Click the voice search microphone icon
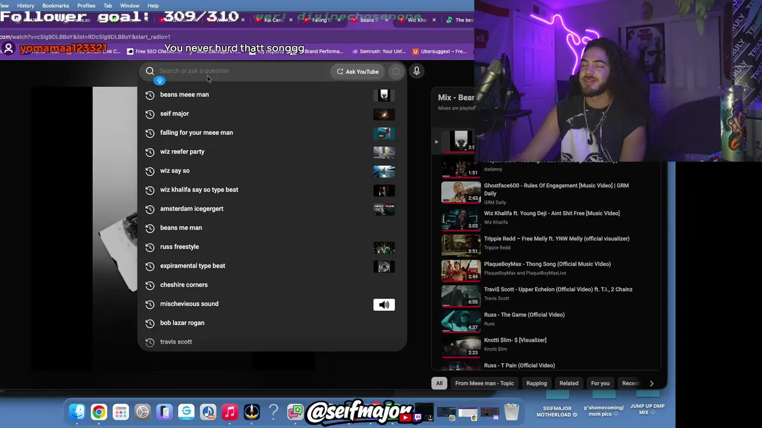 point(417,71)
